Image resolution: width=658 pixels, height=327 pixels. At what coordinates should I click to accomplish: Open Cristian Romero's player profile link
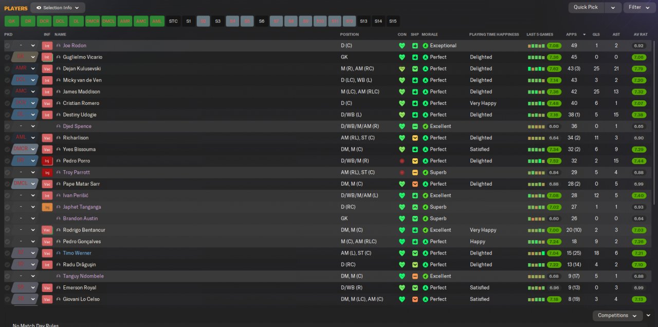point(81,103)
